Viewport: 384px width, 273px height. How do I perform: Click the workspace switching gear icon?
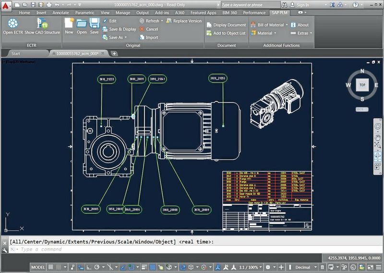coord(268,267)
